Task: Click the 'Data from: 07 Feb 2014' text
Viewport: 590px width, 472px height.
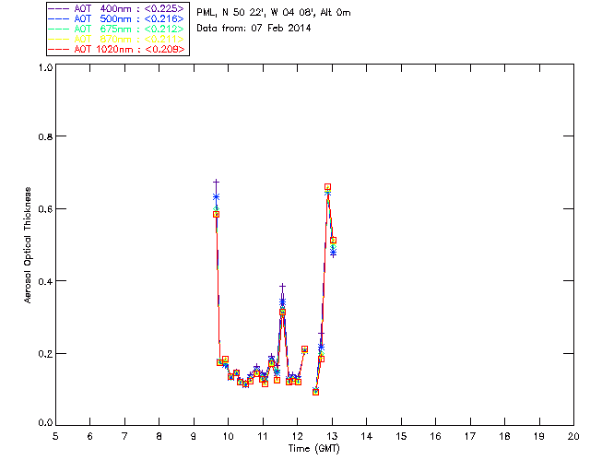Action: (x=254, y=28)
